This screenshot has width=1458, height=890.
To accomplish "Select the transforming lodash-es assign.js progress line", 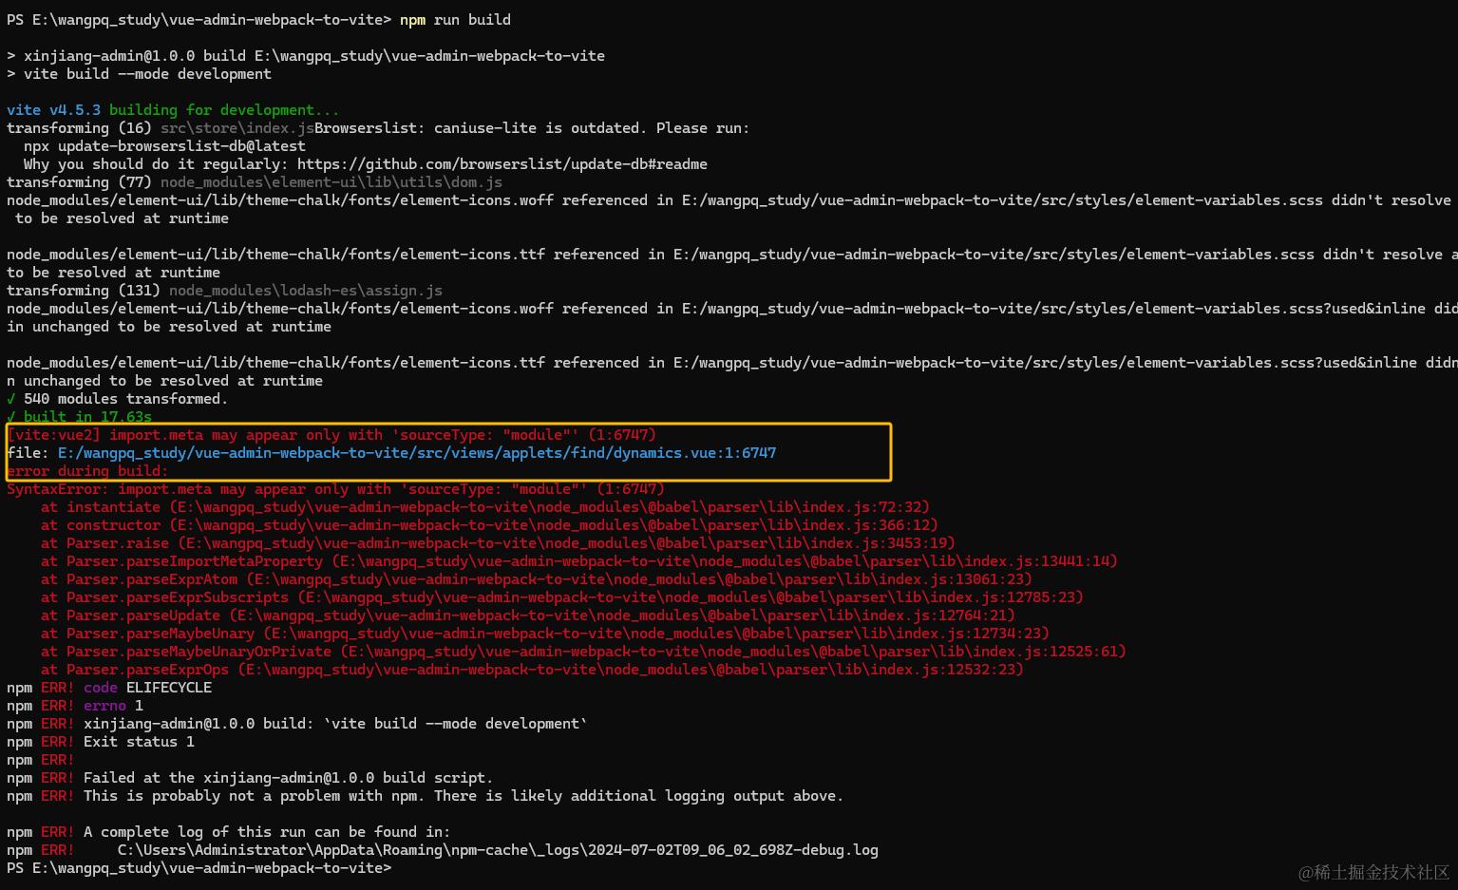I will point(223,290).
